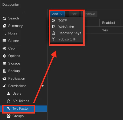Open the Storage section
This screenshot has height=120, width=123.
point(24,63)
